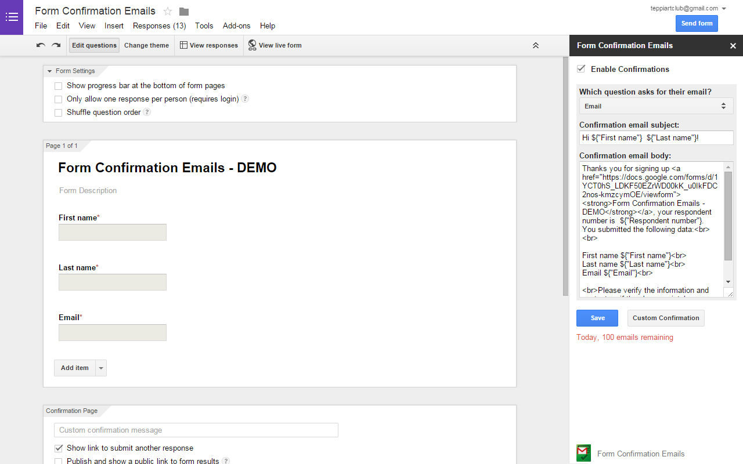This screenshot has height=464, width=743.
Task: Click the email body textarea scrollbar
Action: tap(728, 216)
